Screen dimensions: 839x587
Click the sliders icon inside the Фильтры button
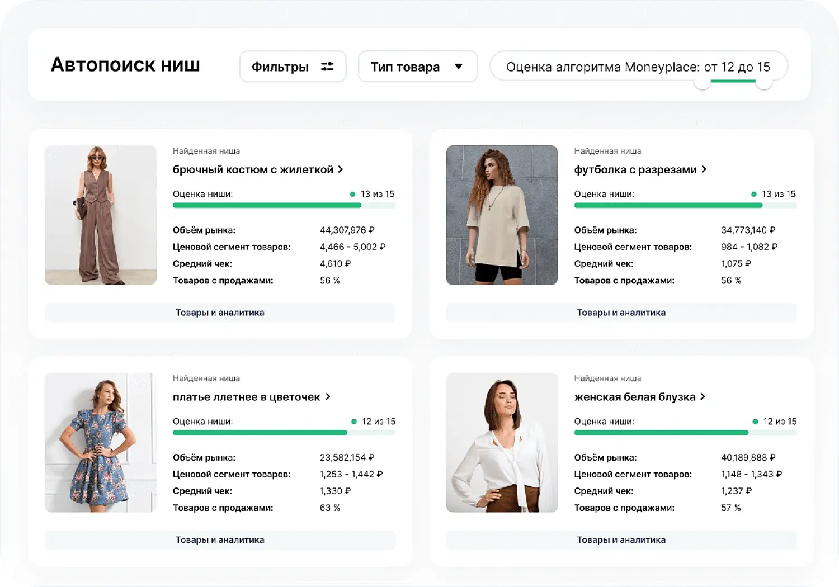pos(327,66)
